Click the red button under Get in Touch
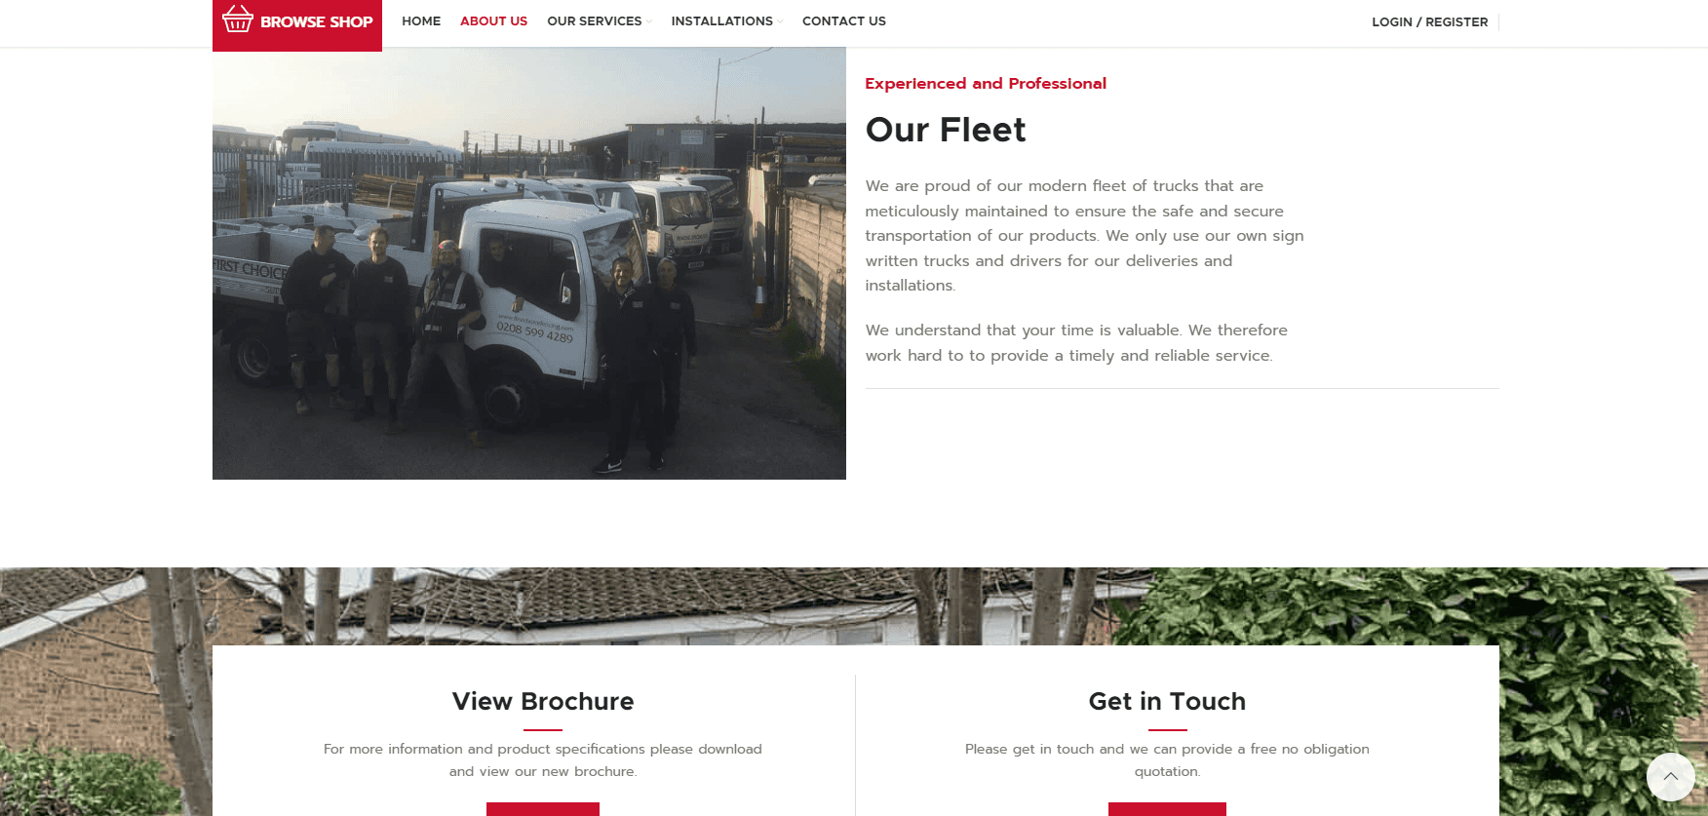 (1167, 809)
